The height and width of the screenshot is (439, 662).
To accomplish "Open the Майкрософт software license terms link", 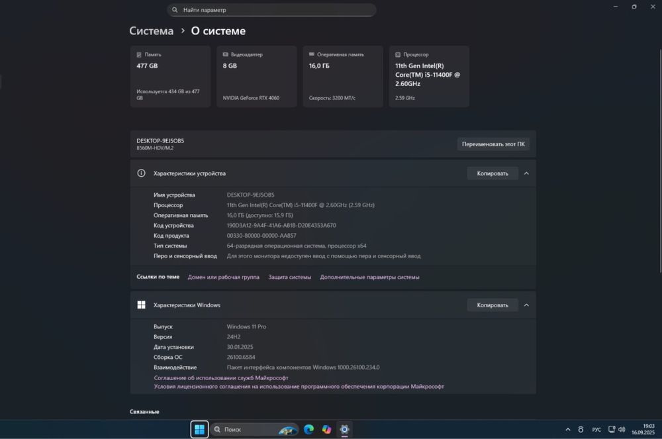I will pyautogui.click(x=299, y=386).
